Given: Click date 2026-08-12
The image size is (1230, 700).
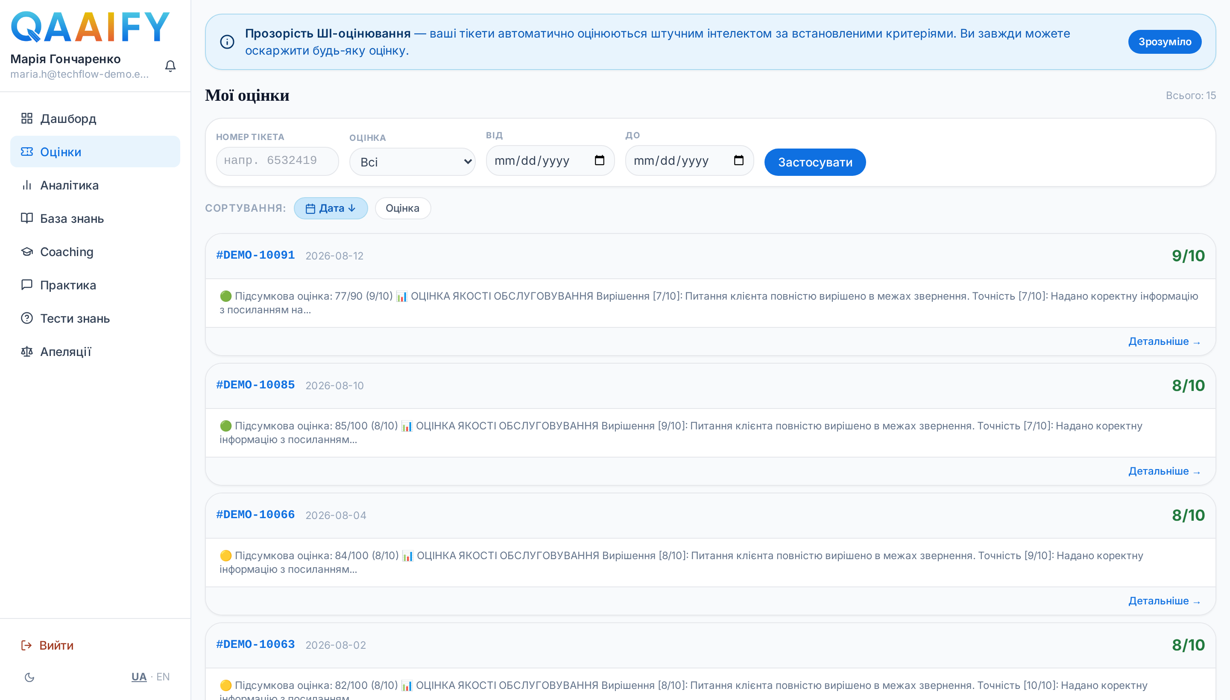Looking at the screenshot, I should coord(334,256).
